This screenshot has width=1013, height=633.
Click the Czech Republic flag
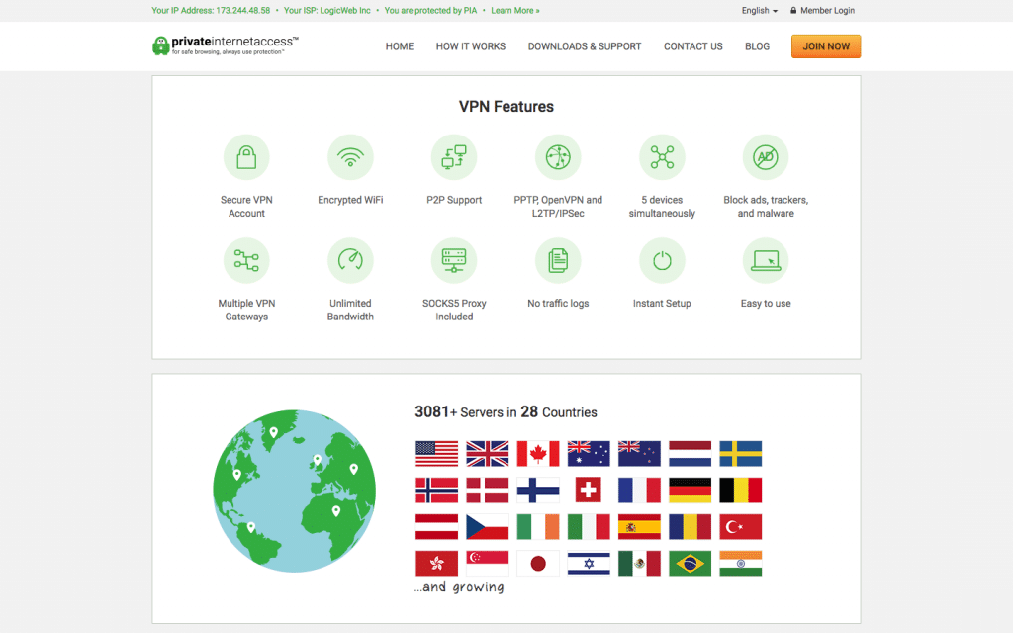tap(487, 527)
